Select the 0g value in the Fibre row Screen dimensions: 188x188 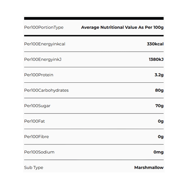point(161,137)
